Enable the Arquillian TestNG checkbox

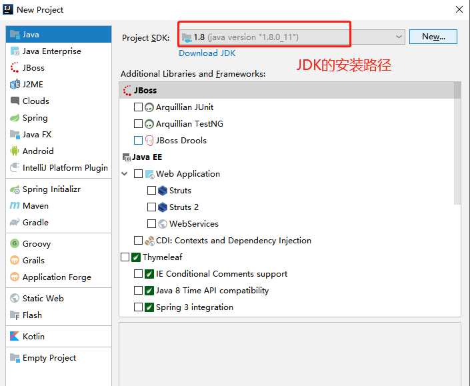click(138, 124)
